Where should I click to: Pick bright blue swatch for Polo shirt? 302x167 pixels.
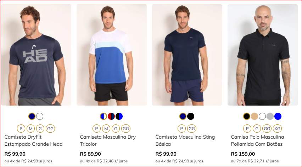pos(278,116)
